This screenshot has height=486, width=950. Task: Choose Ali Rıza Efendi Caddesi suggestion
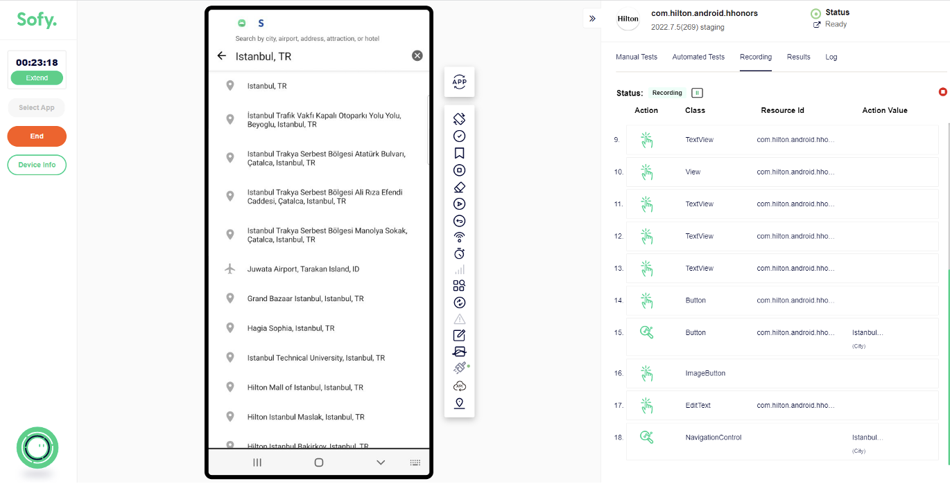pos(319,197)
